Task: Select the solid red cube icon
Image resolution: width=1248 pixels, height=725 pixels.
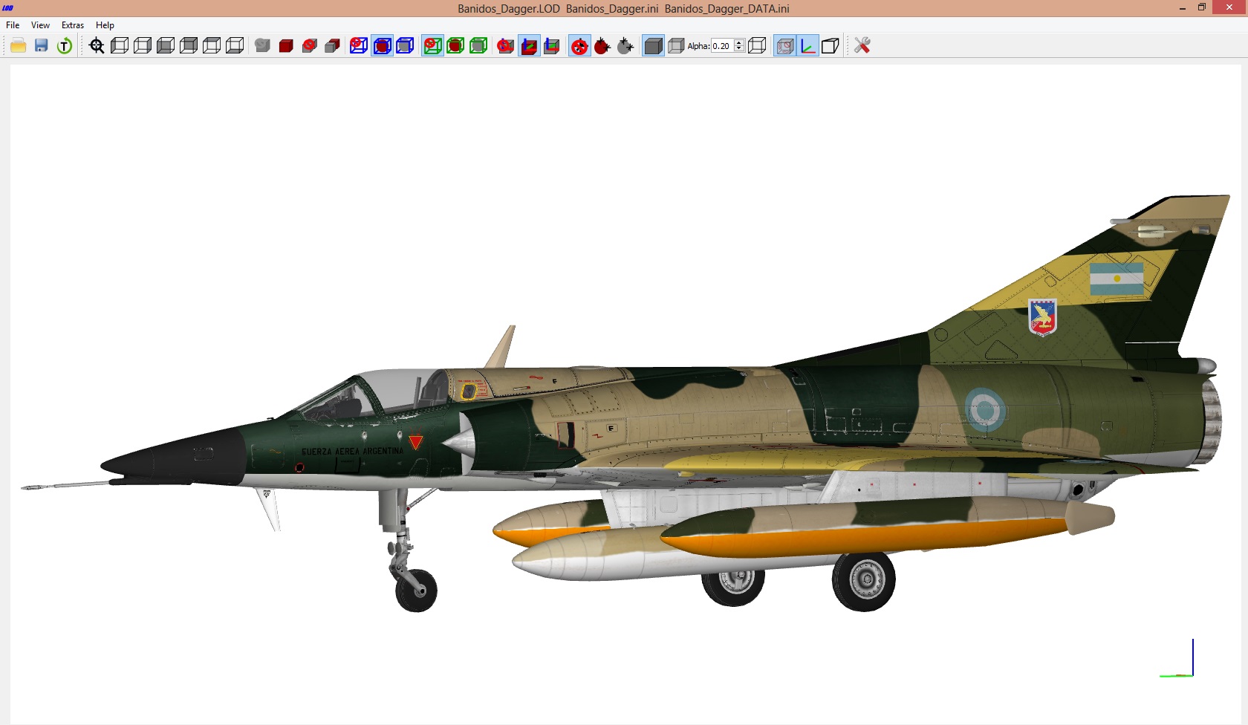Action: tap(286, 45)
